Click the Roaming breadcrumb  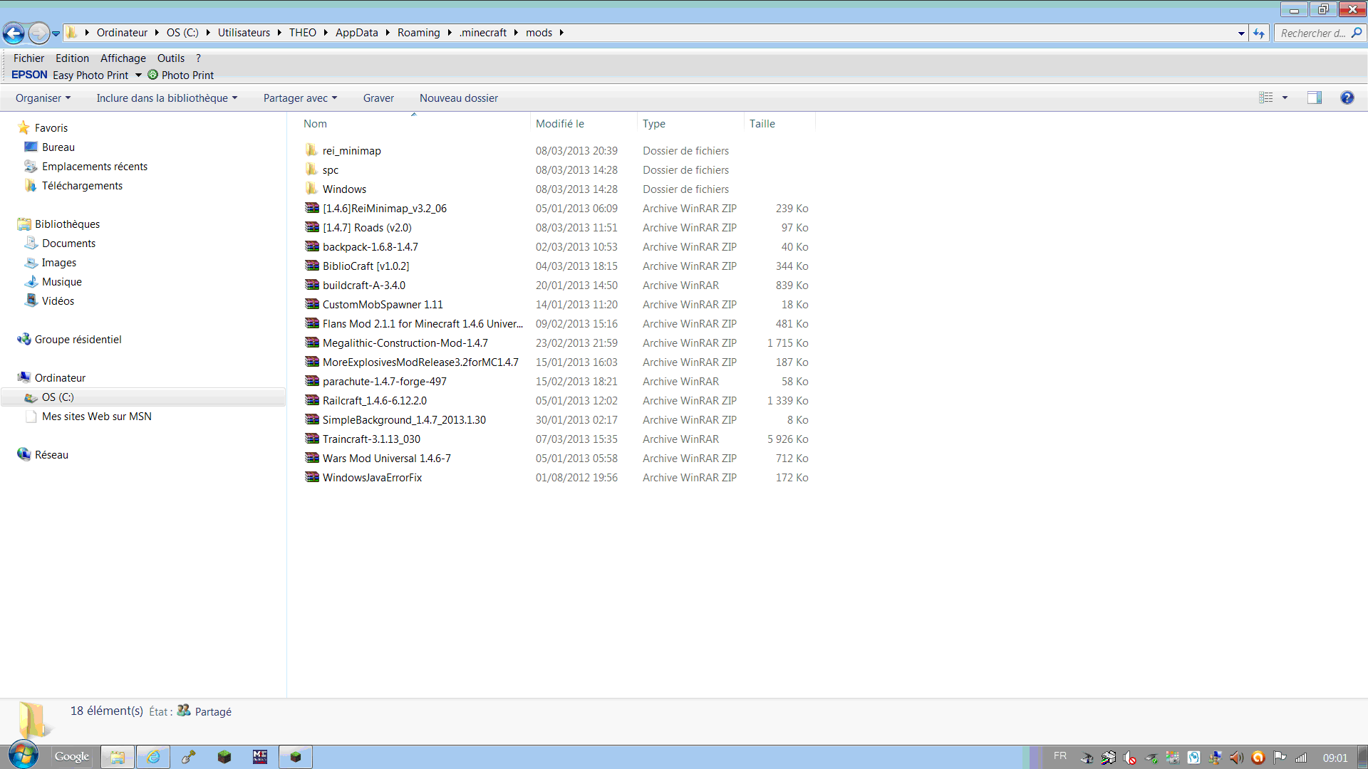(x=418, y=33)
